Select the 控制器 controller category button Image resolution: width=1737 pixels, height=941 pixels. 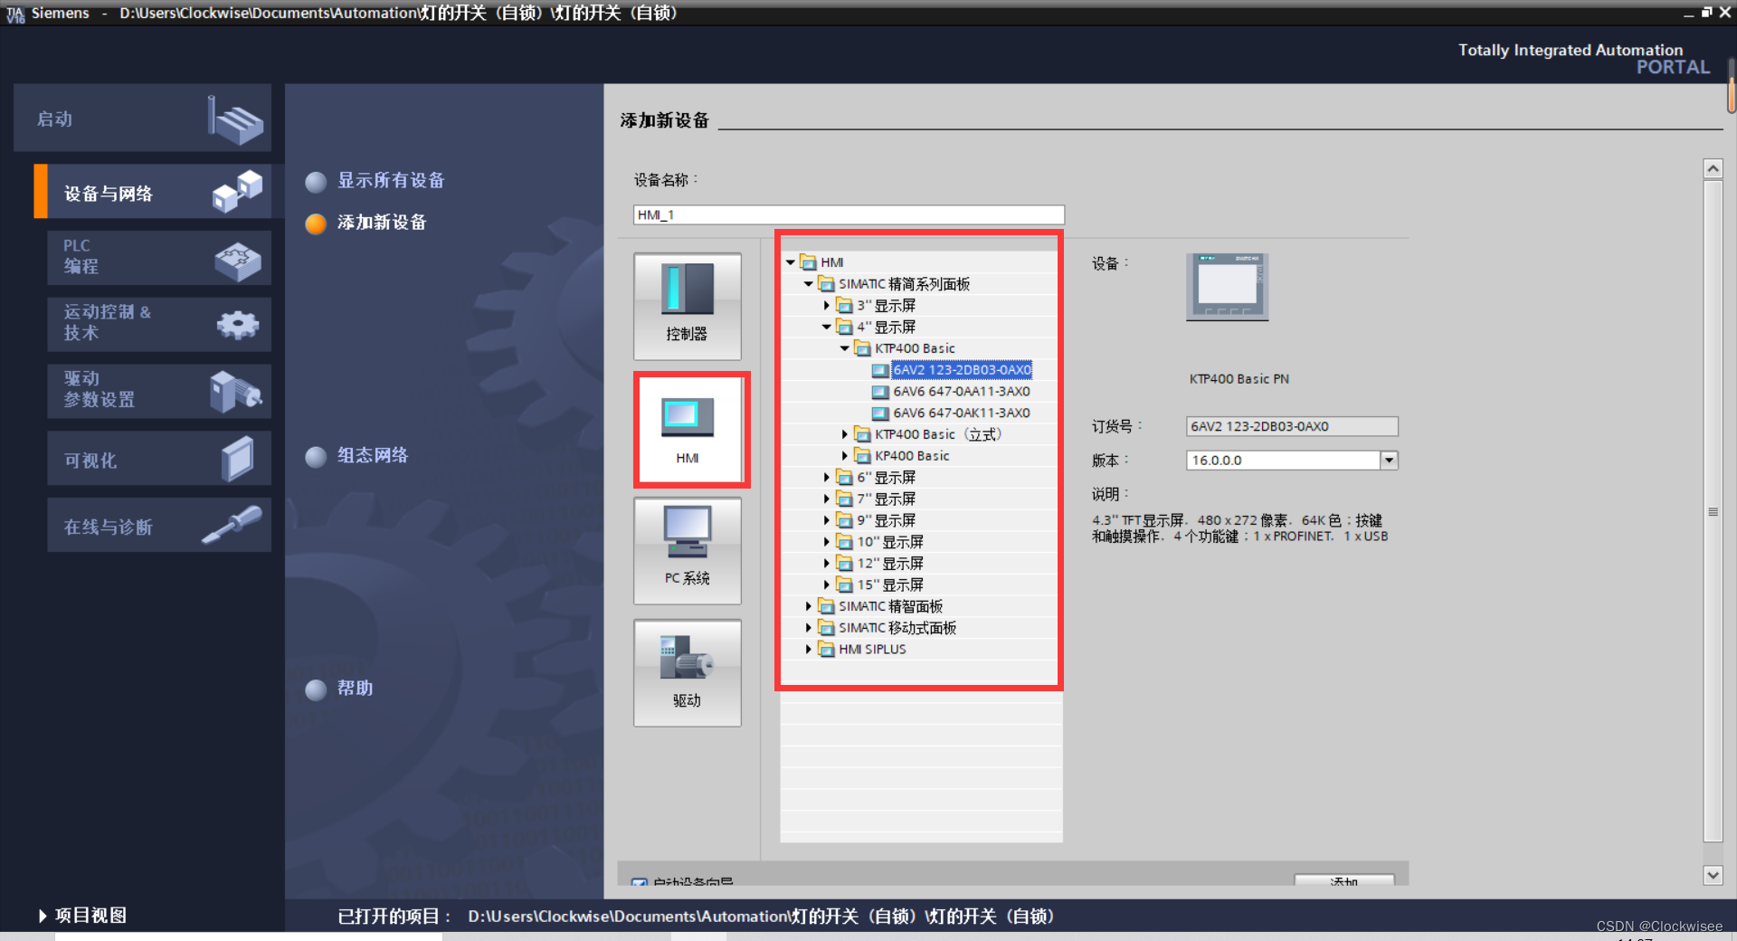(688, 306)
